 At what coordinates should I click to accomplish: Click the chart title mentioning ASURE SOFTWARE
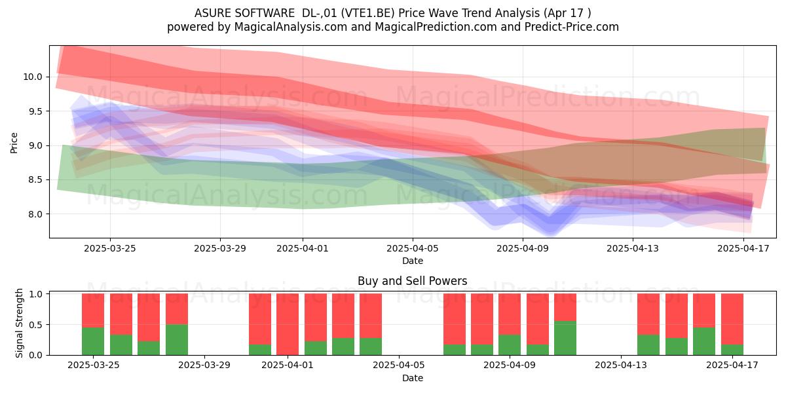(x=393, y=12)
